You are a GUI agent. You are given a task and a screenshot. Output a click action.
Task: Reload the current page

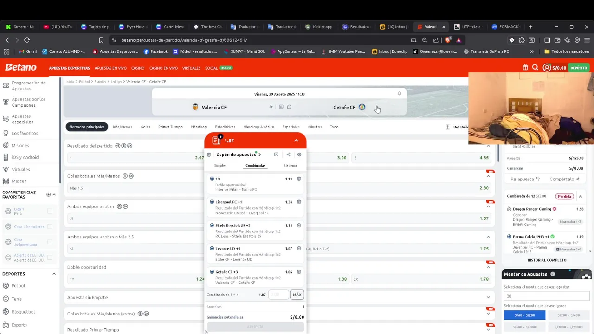27,40
